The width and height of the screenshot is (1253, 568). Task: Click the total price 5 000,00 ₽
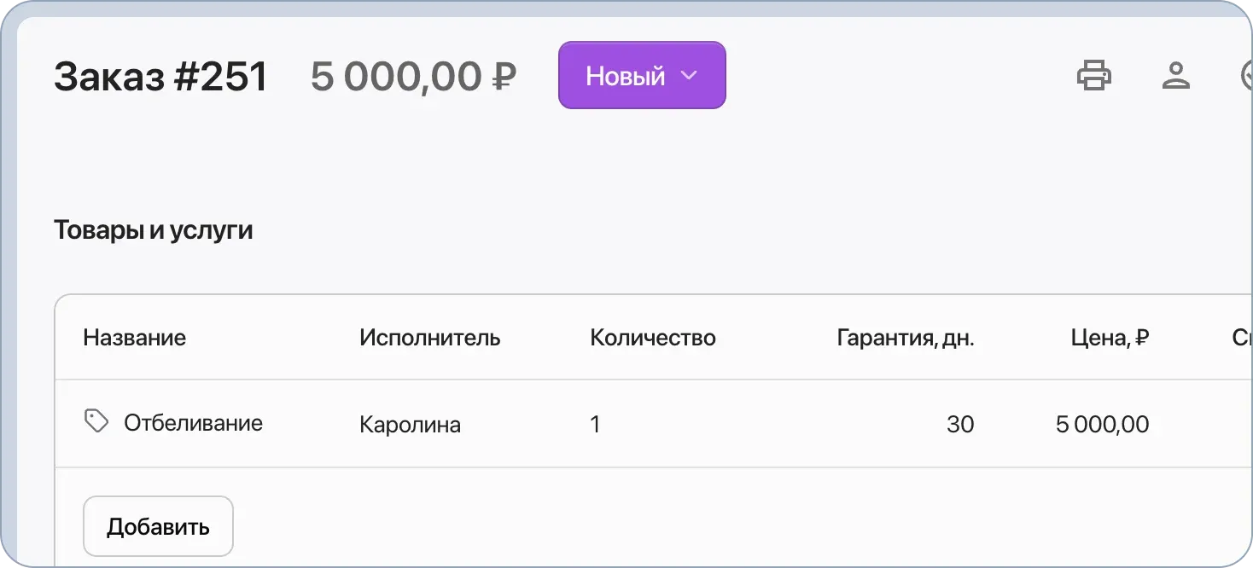point(415,75)
